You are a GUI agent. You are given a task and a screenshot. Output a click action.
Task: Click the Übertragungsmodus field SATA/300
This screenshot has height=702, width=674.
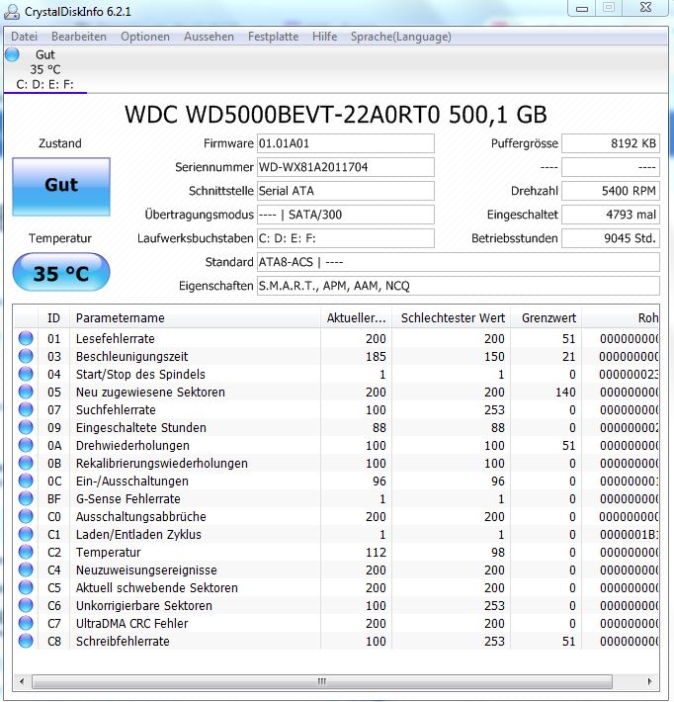coord(346,215)
